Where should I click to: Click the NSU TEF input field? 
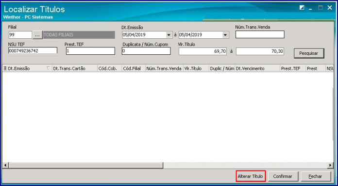(33, 51)
